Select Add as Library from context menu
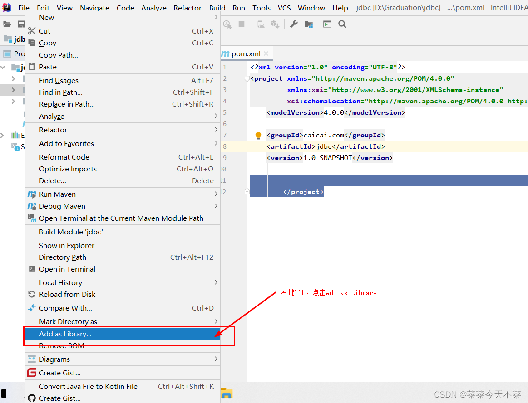Screen dimensions: 528x403 coord(123,334)
